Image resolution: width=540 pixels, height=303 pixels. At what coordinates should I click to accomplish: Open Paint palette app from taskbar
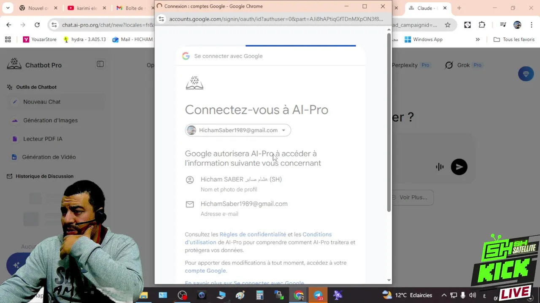[x=240, y=295]
